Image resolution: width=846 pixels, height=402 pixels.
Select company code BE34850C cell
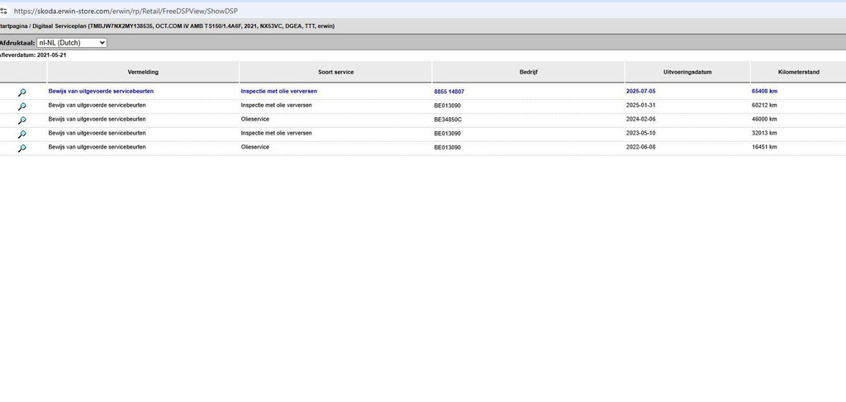pos(448,120)
